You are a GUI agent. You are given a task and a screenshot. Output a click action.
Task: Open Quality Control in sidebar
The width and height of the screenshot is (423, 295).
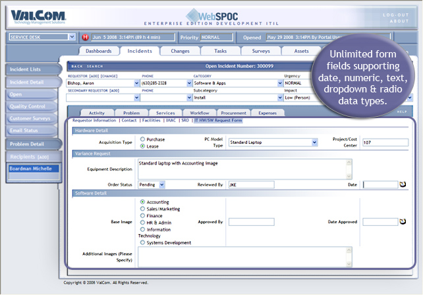32,106
